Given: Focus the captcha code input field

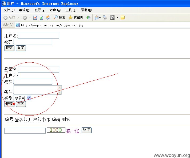Looking at the screenshot, I should (x=25, y=131).
